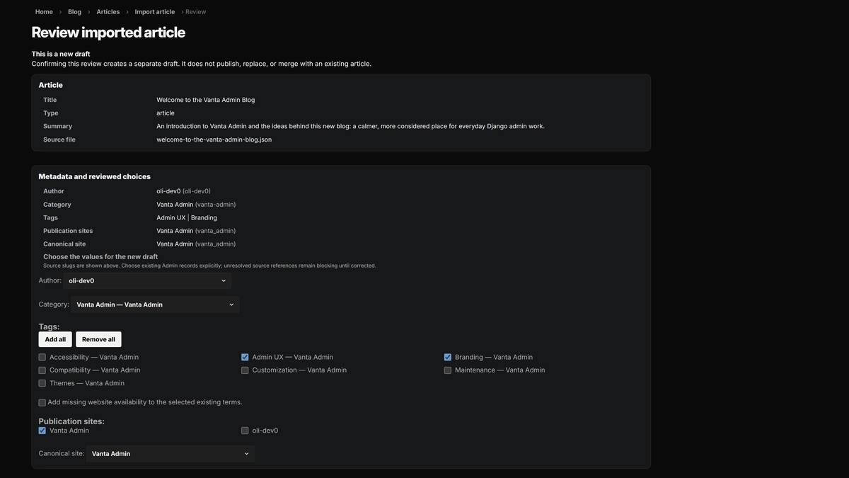Click the Review breadcrumb text
The width and height of the screenshot is (849, 478).
(x=196, y=12)
